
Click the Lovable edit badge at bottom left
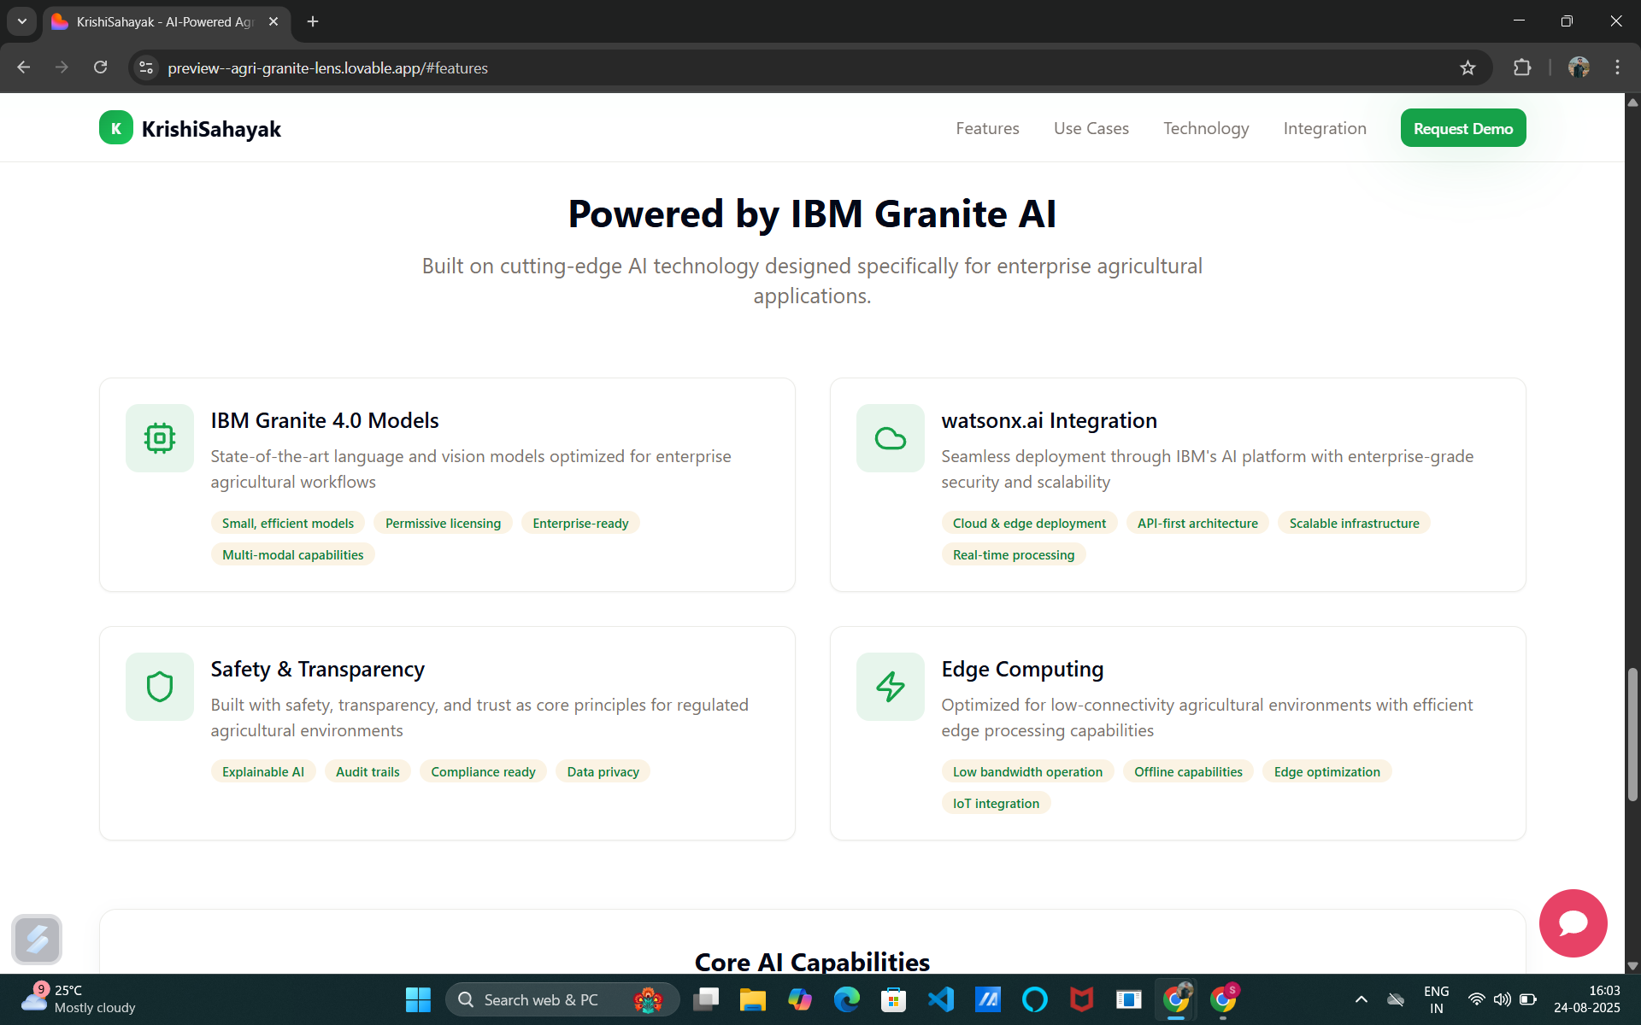(37, 940)
